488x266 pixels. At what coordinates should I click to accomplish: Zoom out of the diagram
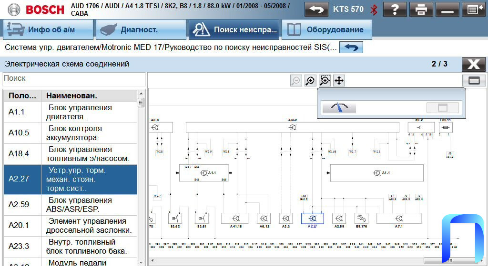coord(296,81)
